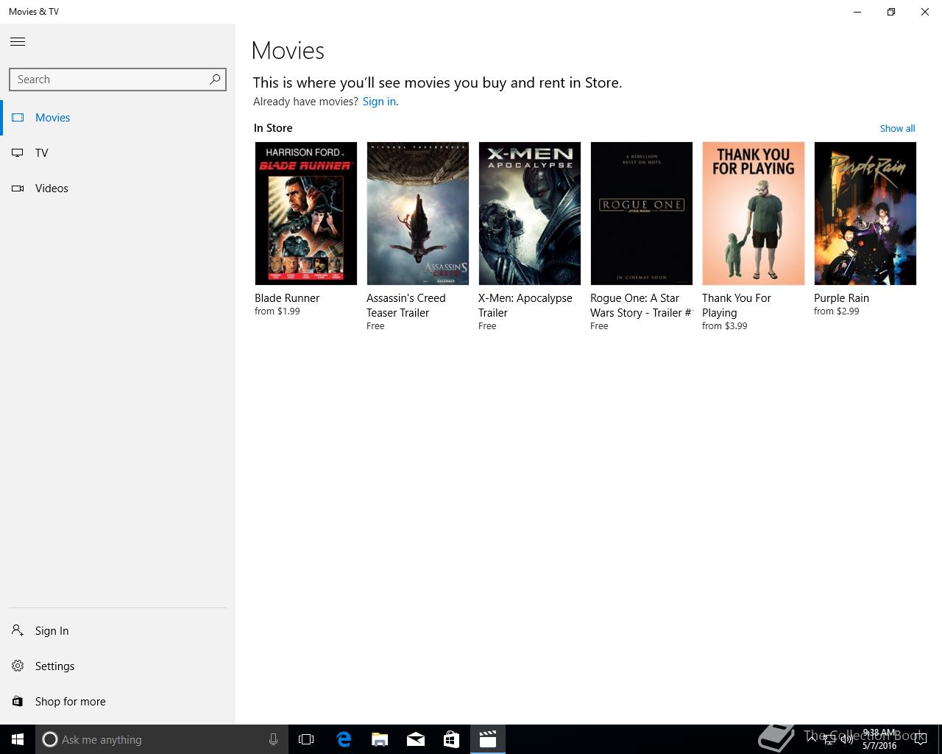Open the Windows Start menu
This screenshot has width=942, height=754.
pyautogui.click(x=18, y=739)
